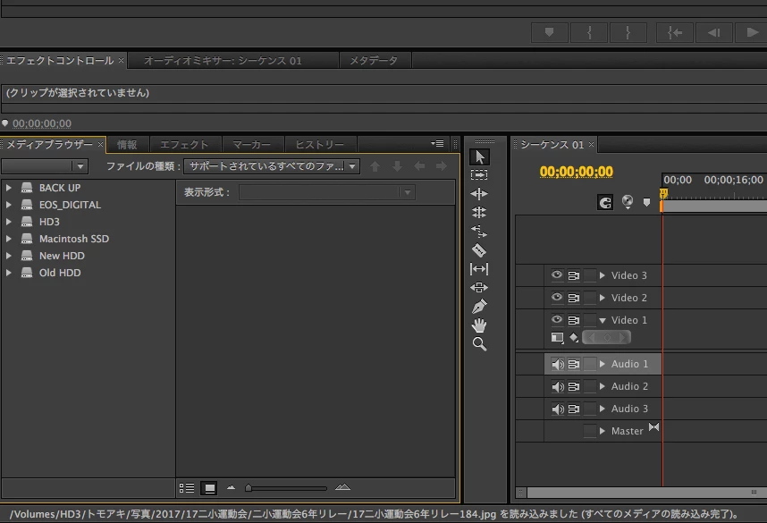Open media browser panel menu
This screenshot has height=523, width=767.
tap(437, 143)
